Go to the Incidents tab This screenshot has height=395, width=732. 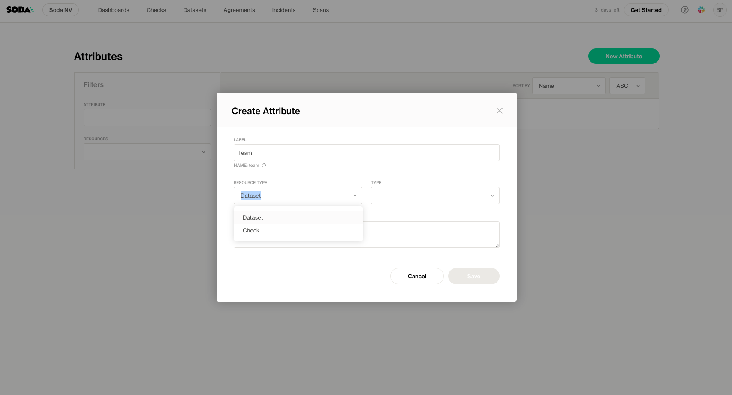pyautogui.click(x=284, y=10)
